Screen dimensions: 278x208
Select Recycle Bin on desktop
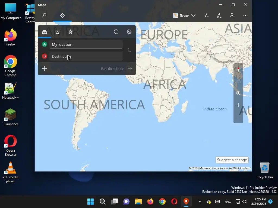264,170
